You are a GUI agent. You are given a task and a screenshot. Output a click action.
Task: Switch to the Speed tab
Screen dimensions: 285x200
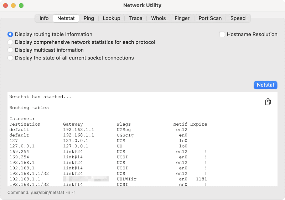point(238,19)
